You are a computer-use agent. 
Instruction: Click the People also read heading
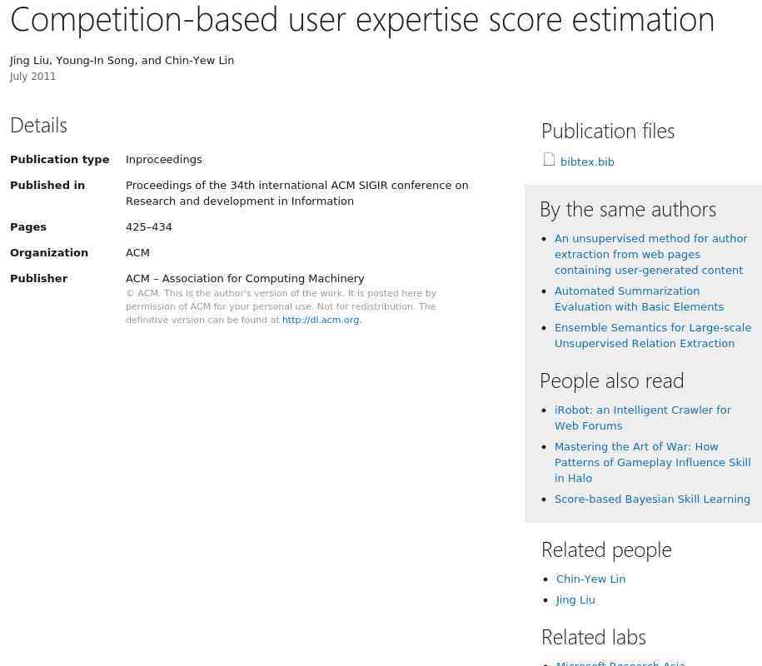tap(612, 380)
